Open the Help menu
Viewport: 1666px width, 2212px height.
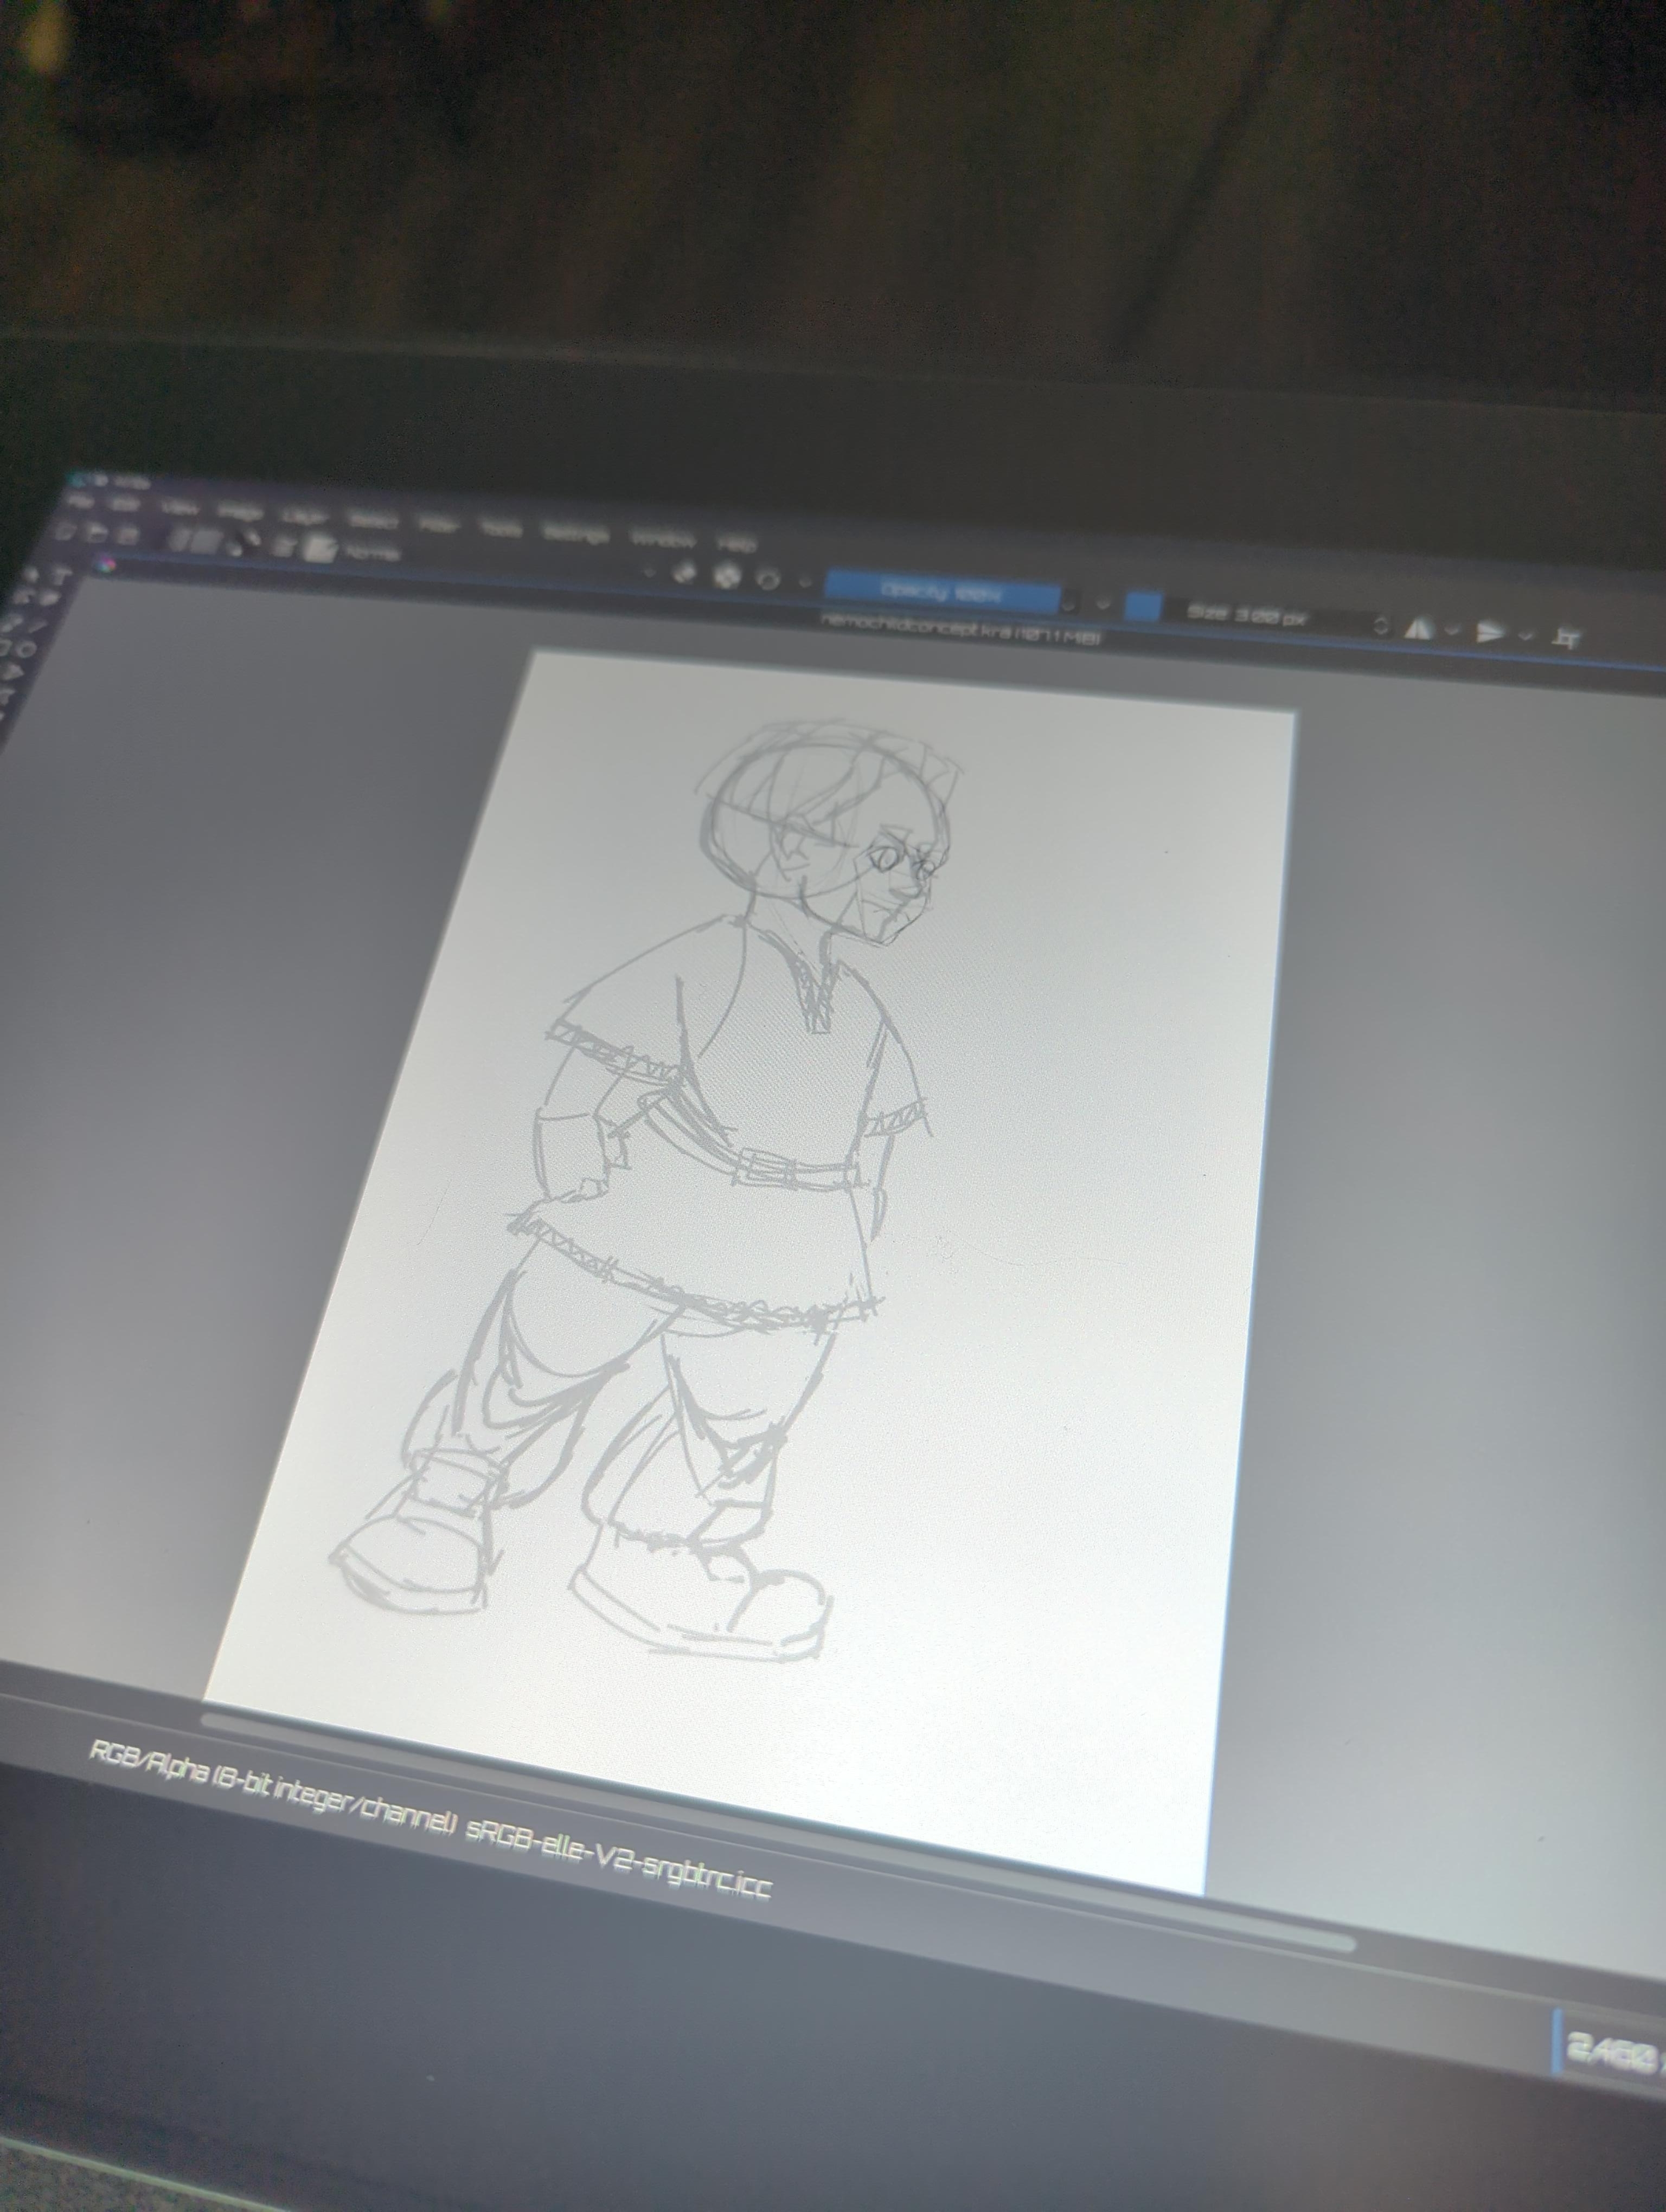point(737,544)
